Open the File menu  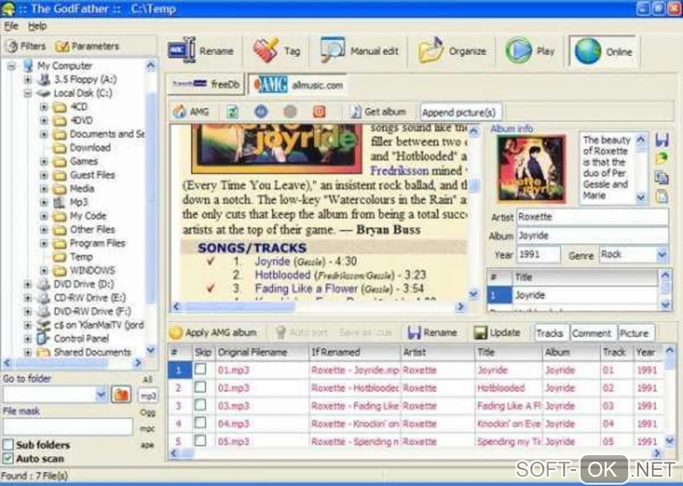[x=11, y=26]
